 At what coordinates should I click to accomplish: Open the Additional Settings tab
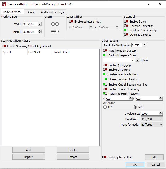pyautogui.click(x=52, y=12)
